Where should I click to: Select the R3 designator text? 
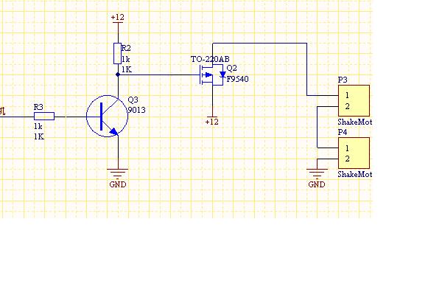pyautogui.click(x=38, y=107)
